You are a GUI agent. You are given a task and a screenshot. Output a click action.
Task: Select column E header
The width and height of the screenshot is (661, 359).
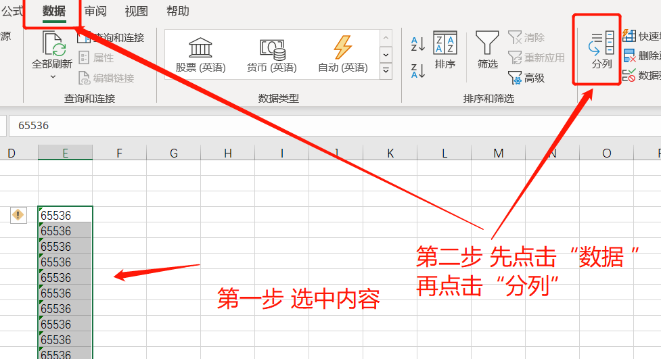point(66,153)
